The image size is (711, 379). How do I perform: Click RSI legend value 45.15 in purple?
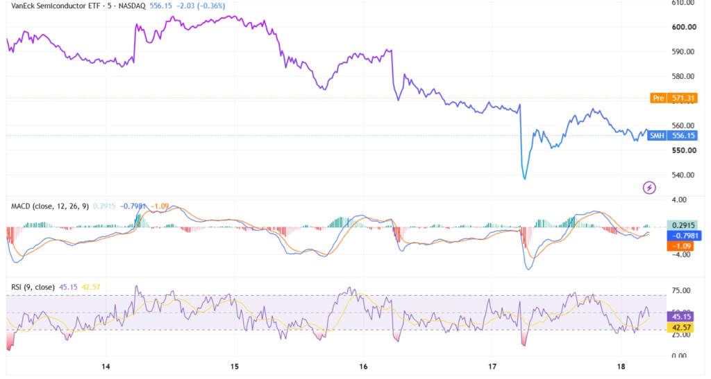click(69, 287)
